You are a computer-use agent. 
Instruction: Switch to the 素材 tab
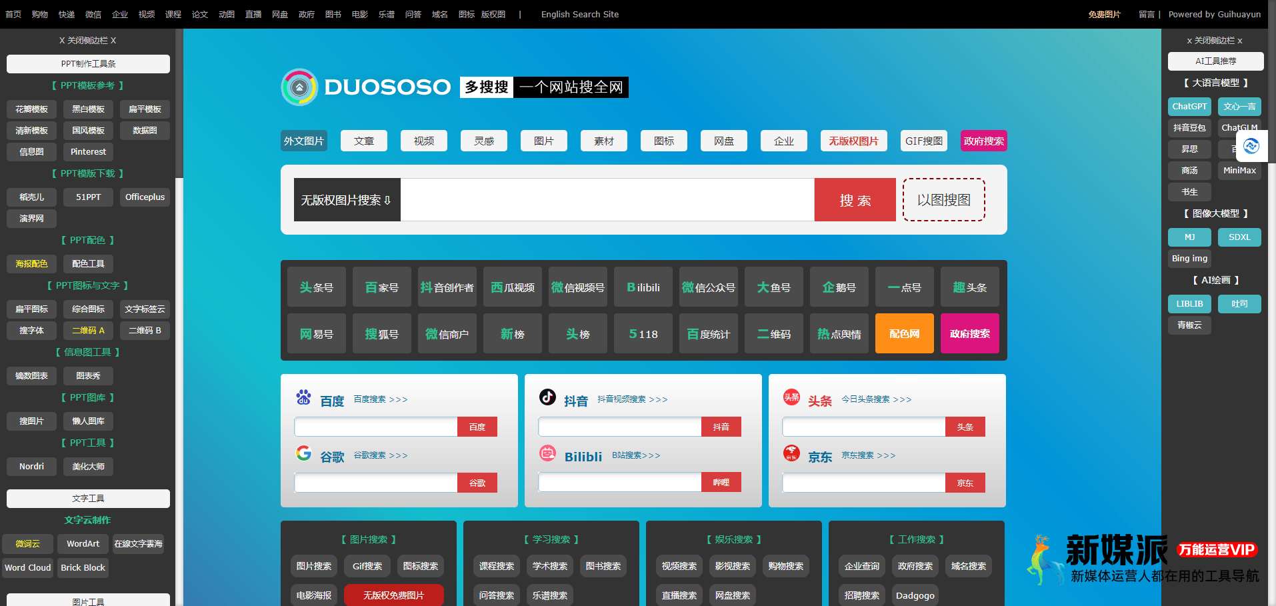pyautogui.click(x=604, y=141)
